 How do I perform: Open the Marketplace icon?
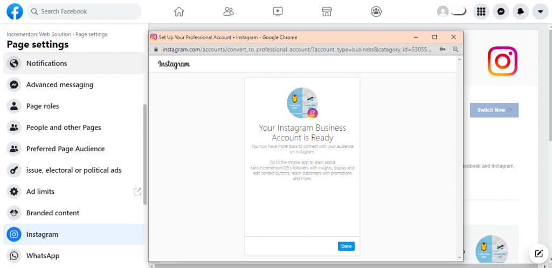click(x=327, y=12)
